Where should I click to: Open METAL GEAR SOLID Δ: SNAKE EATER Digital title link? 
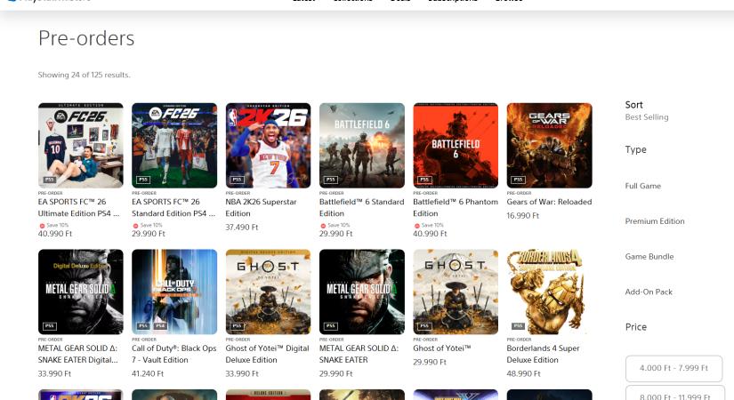point(77,354)
